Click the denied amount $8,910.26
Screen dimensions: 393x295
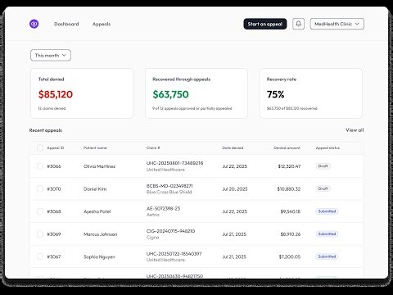coord(291,234)
